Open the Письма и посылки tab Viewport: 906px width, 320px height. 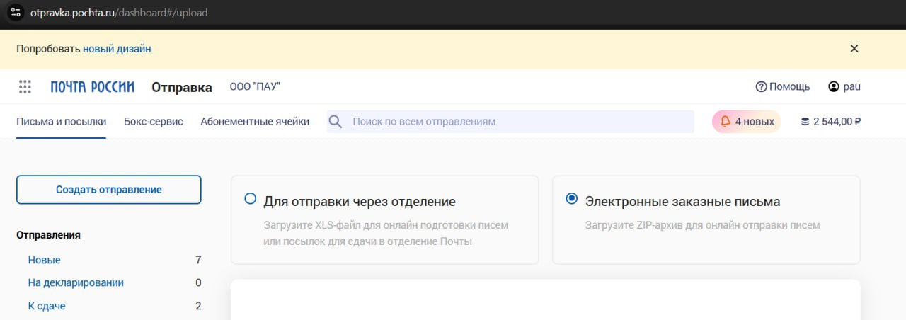point(61,122)
